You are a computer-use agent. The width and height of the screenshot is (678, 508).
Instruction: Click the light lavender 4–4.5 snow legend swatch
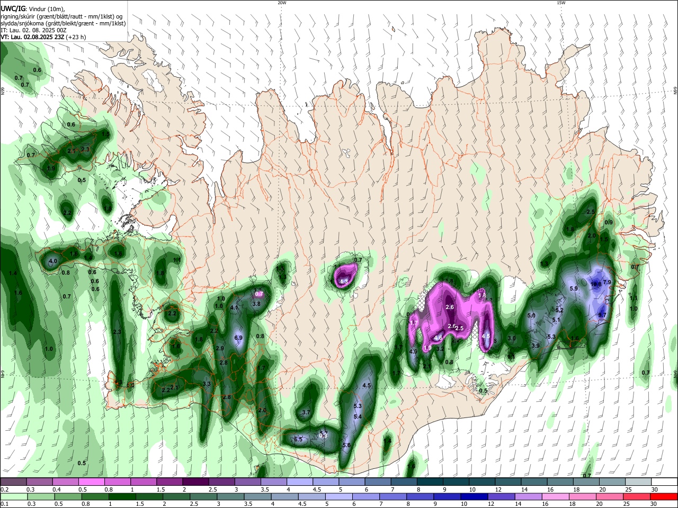(x=300, y=482)
